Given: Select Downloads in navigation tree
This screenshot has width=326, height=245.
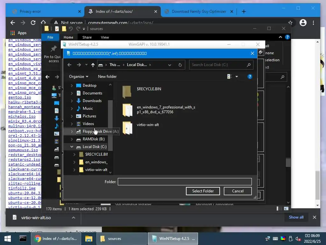Looking at the screenshot, I should [x=92, y=101].
